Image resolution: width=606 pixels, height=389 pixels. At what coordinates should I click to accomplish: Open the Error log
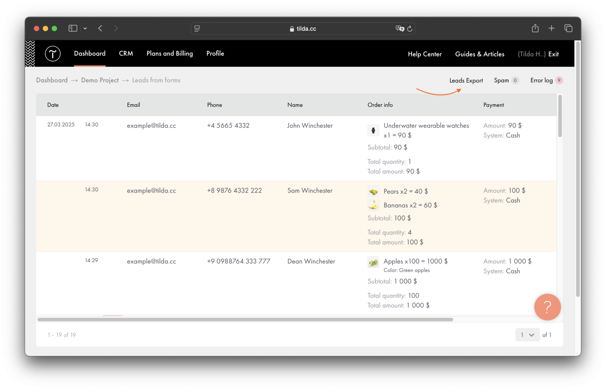click(x=541, y=80)
